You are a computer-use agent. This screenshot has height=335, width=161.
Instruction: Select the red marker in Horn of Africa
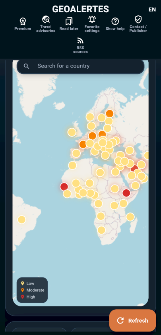(126, 193)
